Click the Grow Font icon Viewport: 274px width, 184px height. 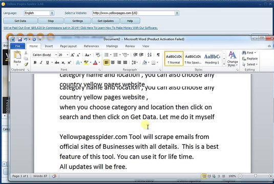pos(72,55)
